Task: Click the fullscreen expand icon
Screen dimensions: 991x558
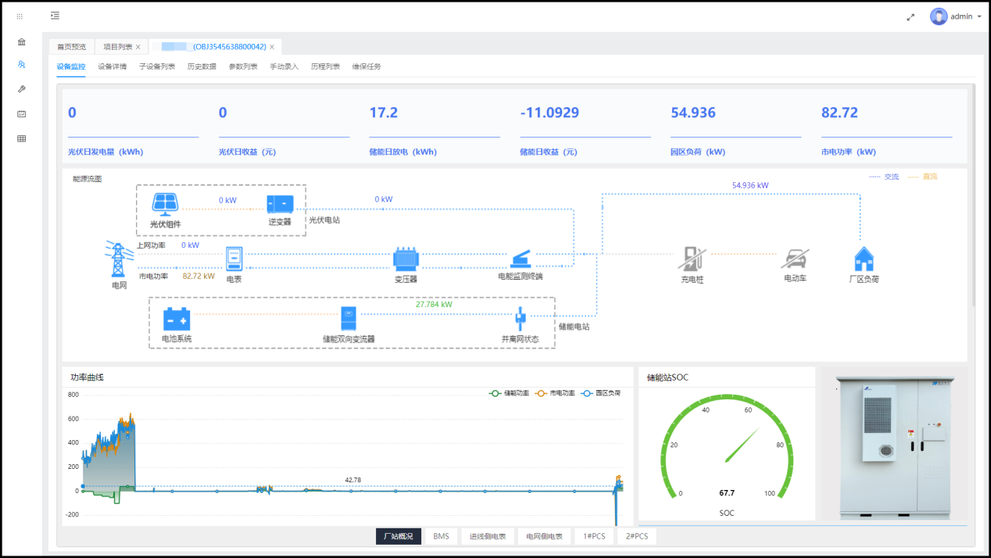Action: point(911,16)
